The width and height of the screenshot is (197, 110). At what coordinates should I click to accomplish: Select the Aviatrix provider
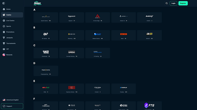[x=149, y=18]
